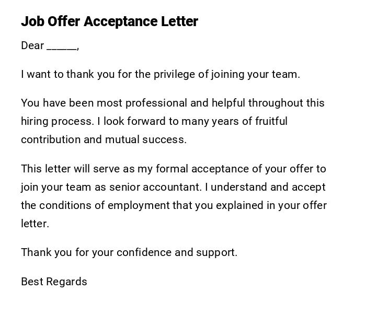366x314 pixels.
Task: Click the phrase "hiring process"
Action: point(58,121)
